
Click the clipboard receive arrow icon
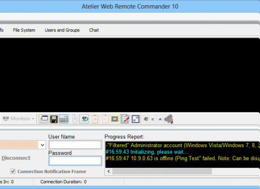[105, 119]
